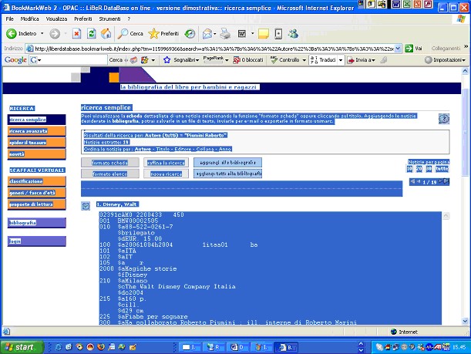Open the bibliografia sidebar button

click(37, 223)
